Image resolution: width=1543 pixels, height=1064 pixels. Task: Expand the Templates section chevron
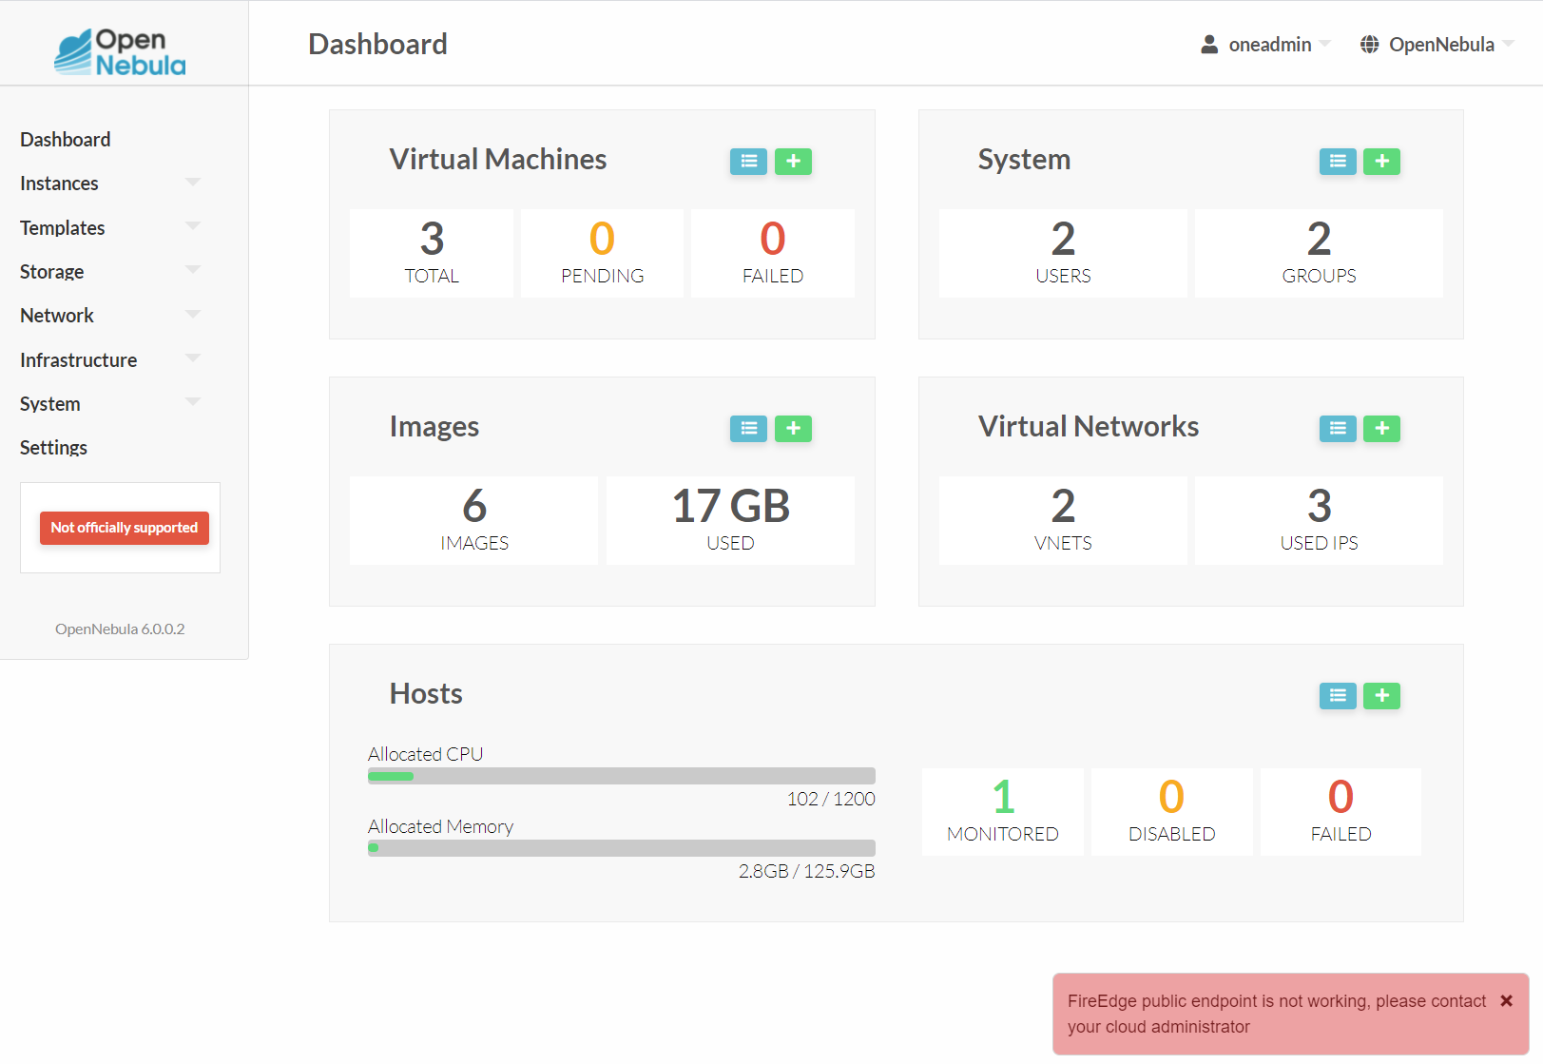pos(193,227)
